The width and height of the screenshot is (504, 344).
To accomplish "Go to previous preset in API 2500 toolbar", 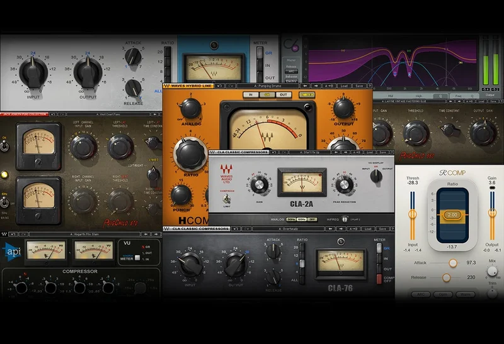I will pos(146,234).
